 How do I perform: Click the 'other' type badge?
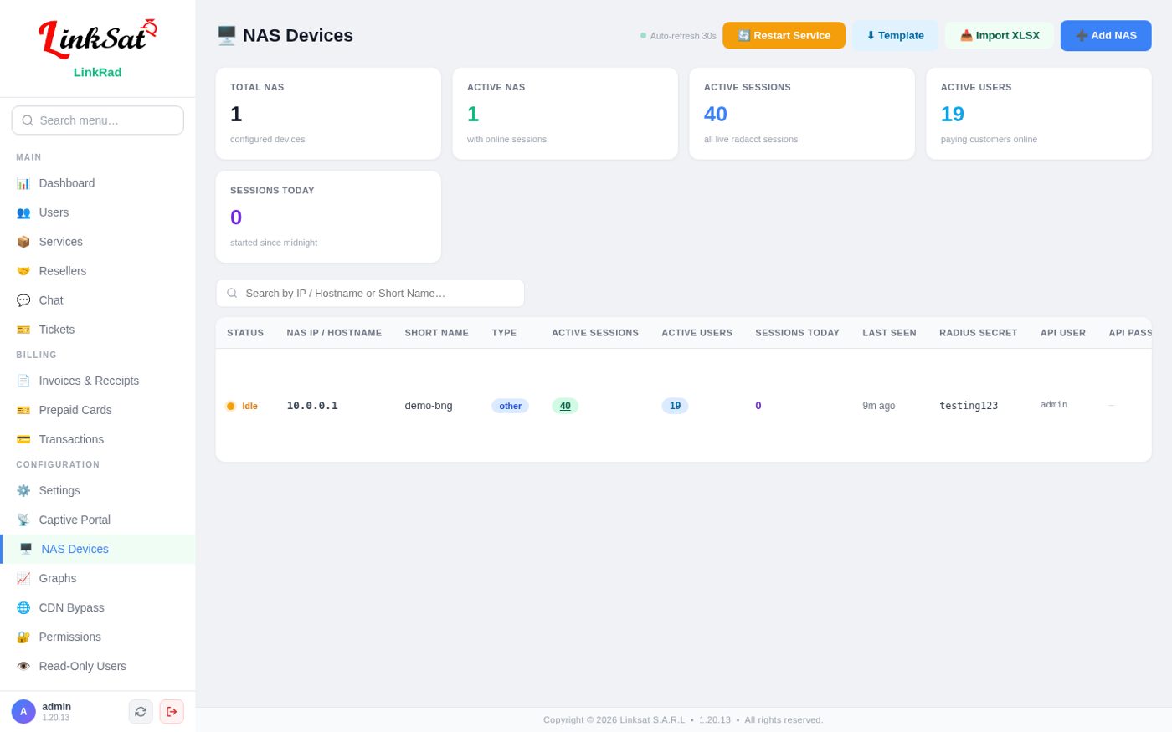click(x=510, y=406)
